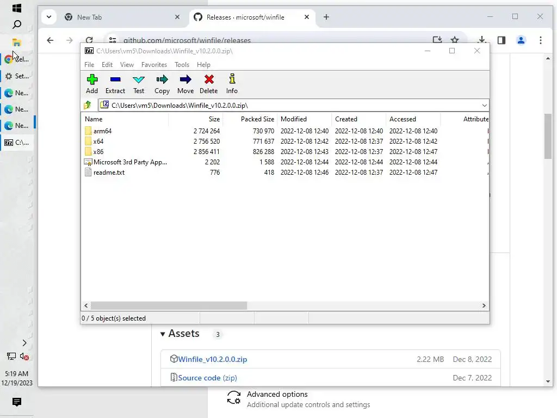Screen dimensions: 557x418
Task: Download Winfile_v10.2.0.0.zip link
Action: click(x=213, y=359)
